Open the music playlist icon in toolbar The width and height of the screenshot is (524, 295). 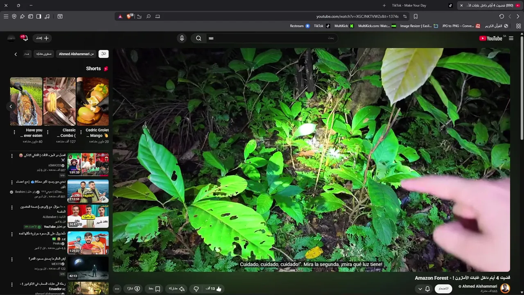pyautogui.click(x=47, y=16)
